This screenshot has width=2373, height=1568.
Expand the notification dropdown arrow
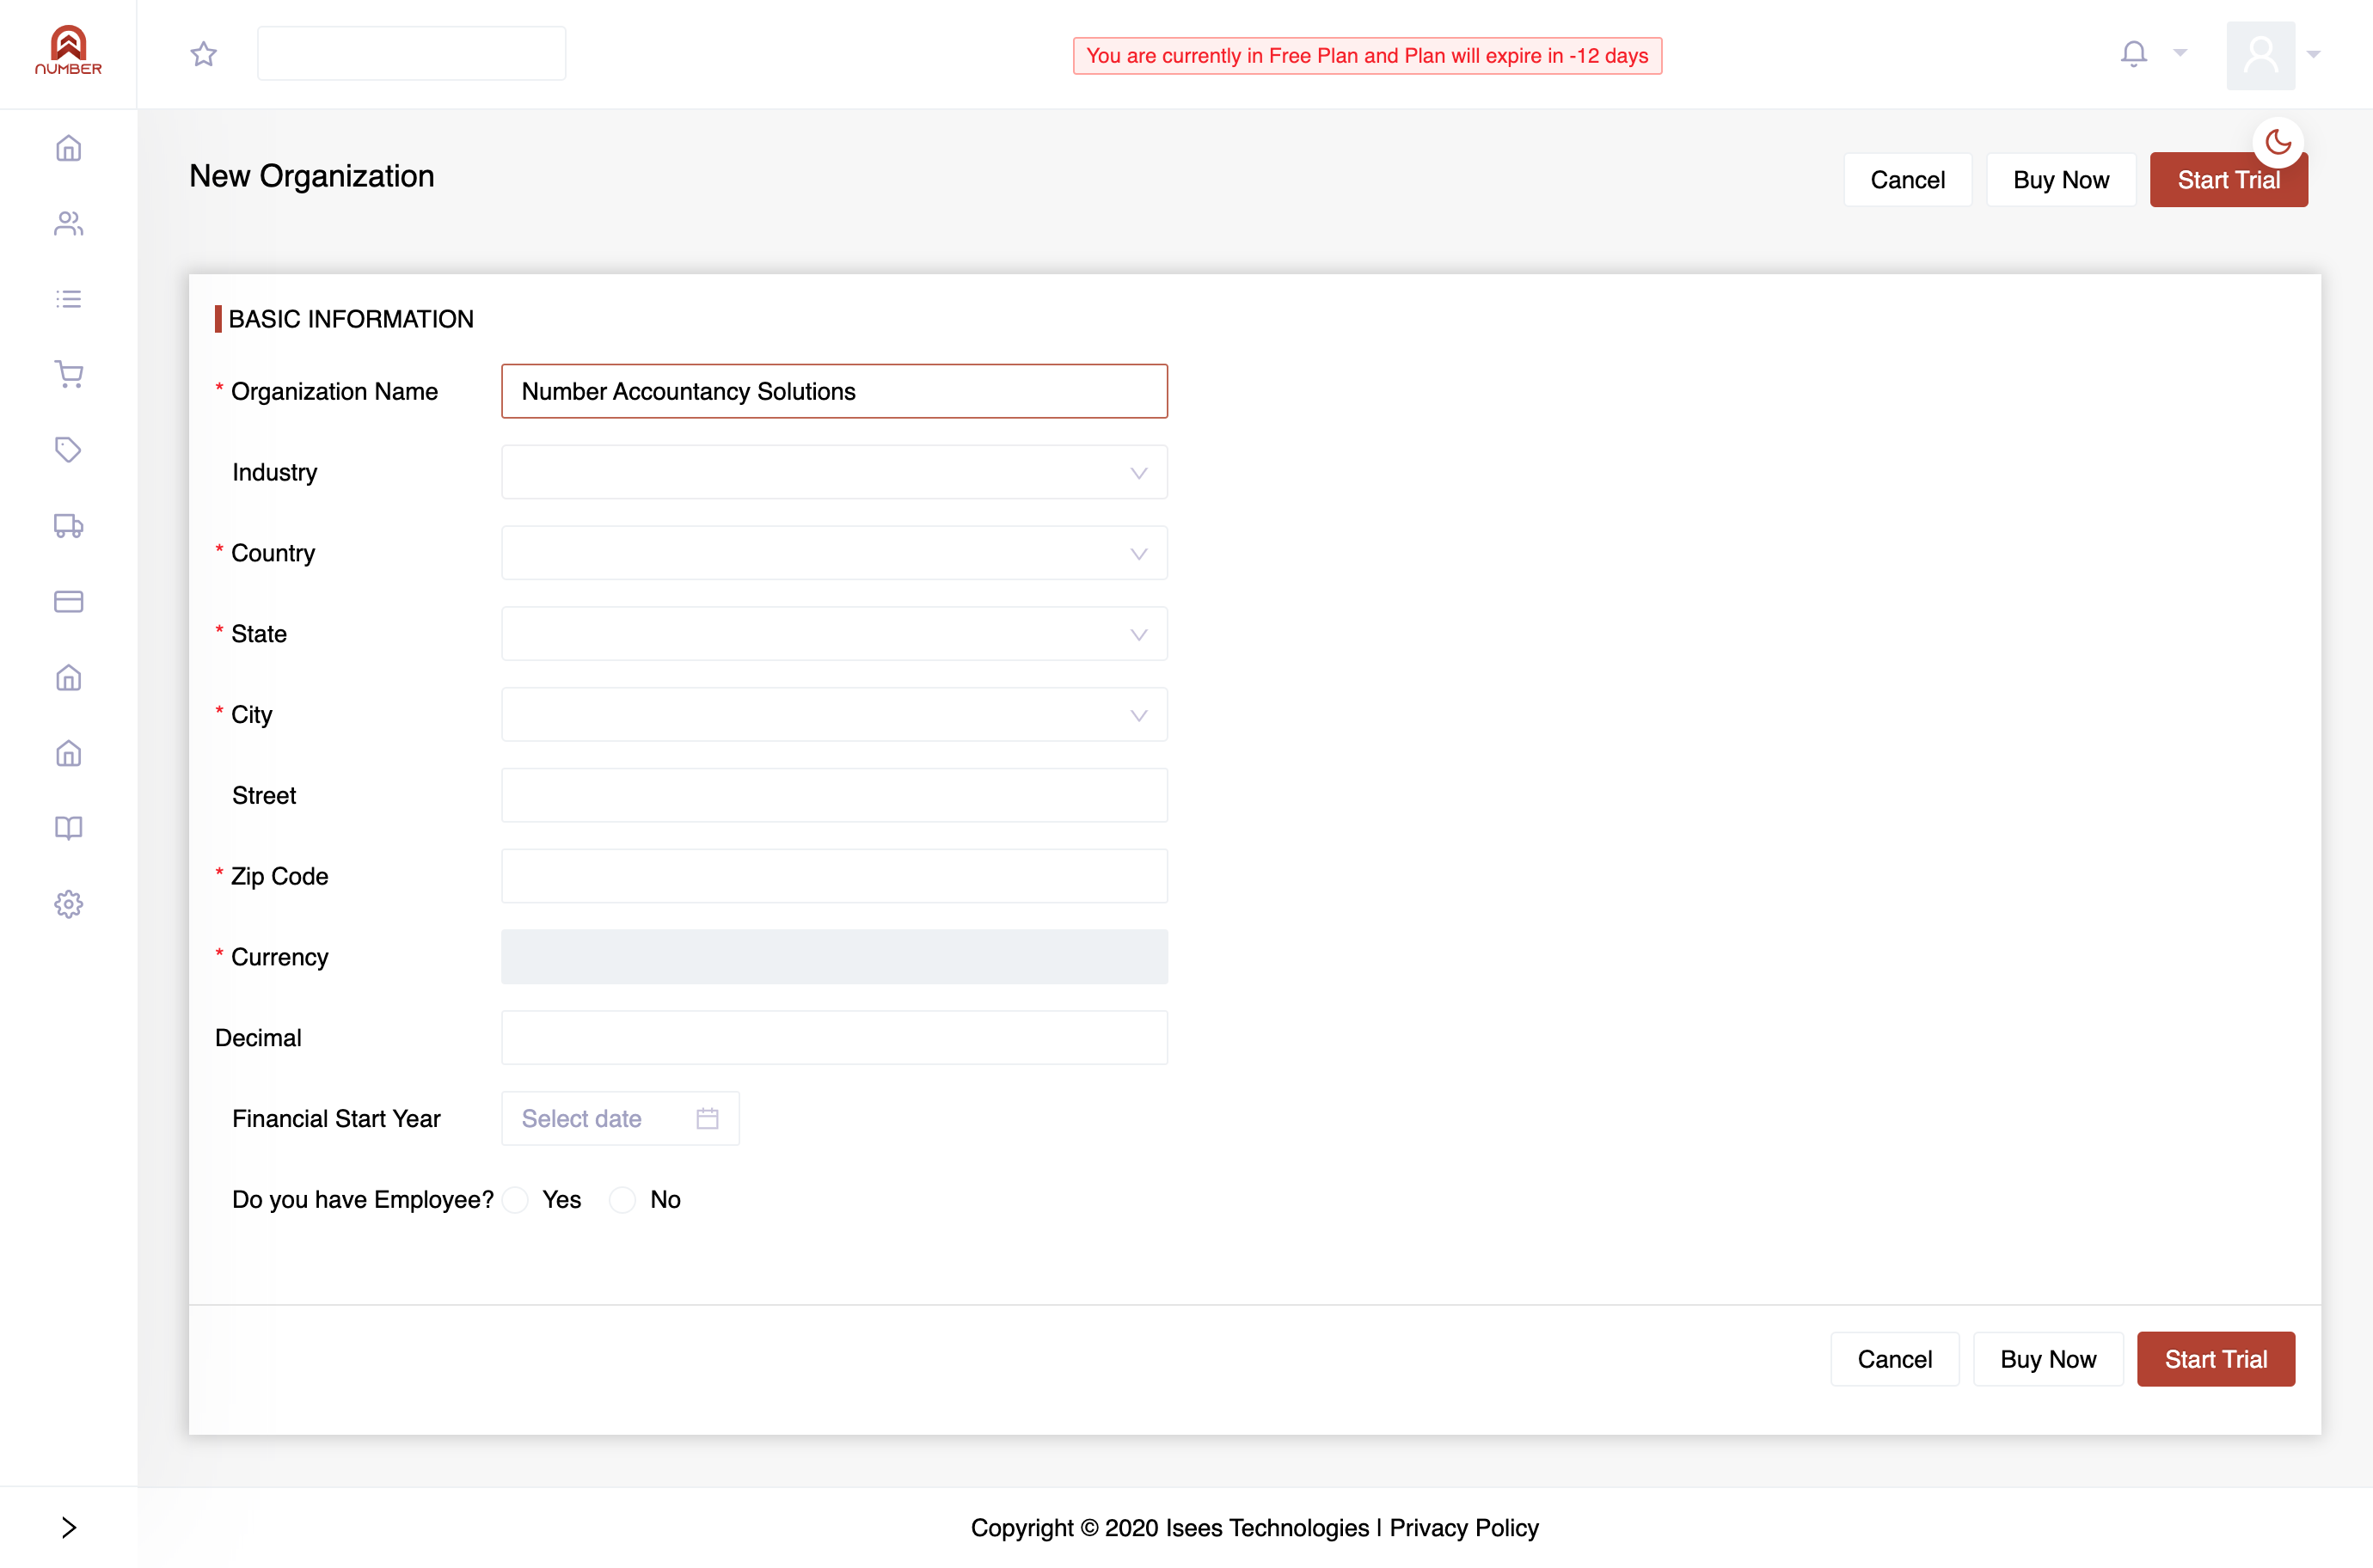pos(2180,52)
